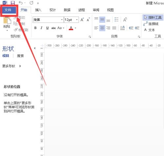The image size is (164, 156).
Task: Select the 指针工具 pointer tool
Action: coord(153,17)
